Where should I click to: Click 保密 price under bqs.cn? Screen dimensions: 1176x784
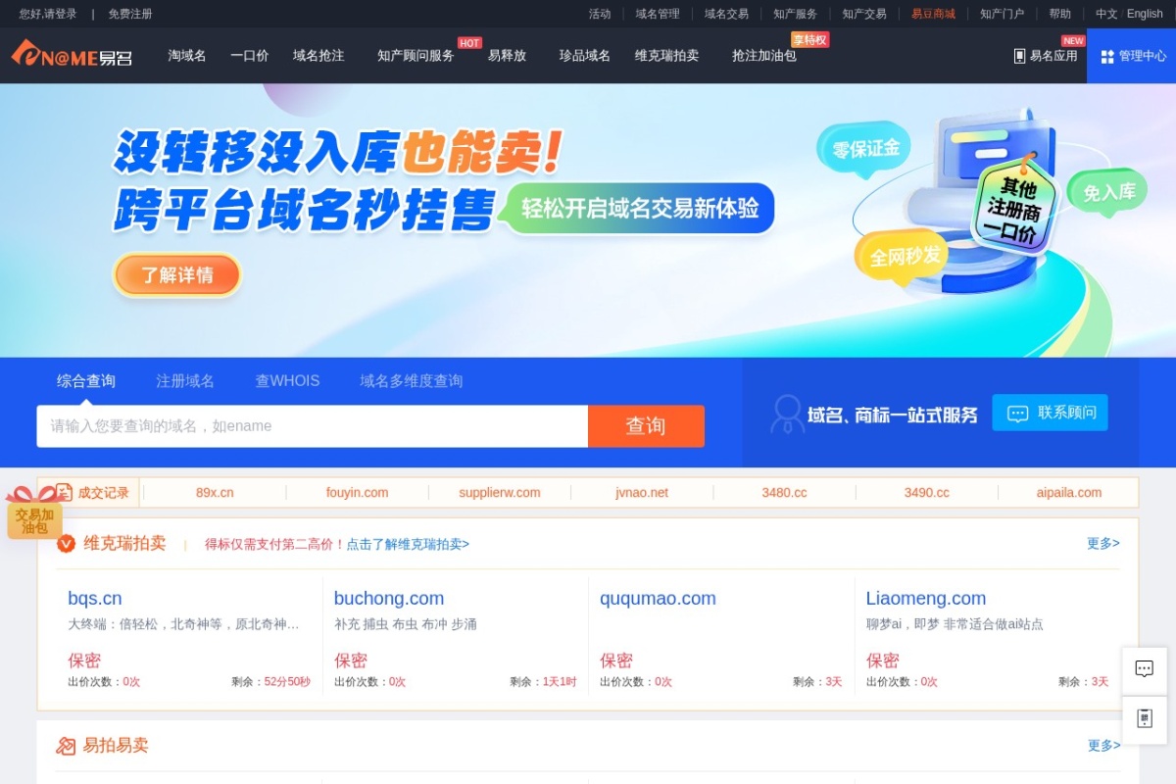tap(84, 661)
